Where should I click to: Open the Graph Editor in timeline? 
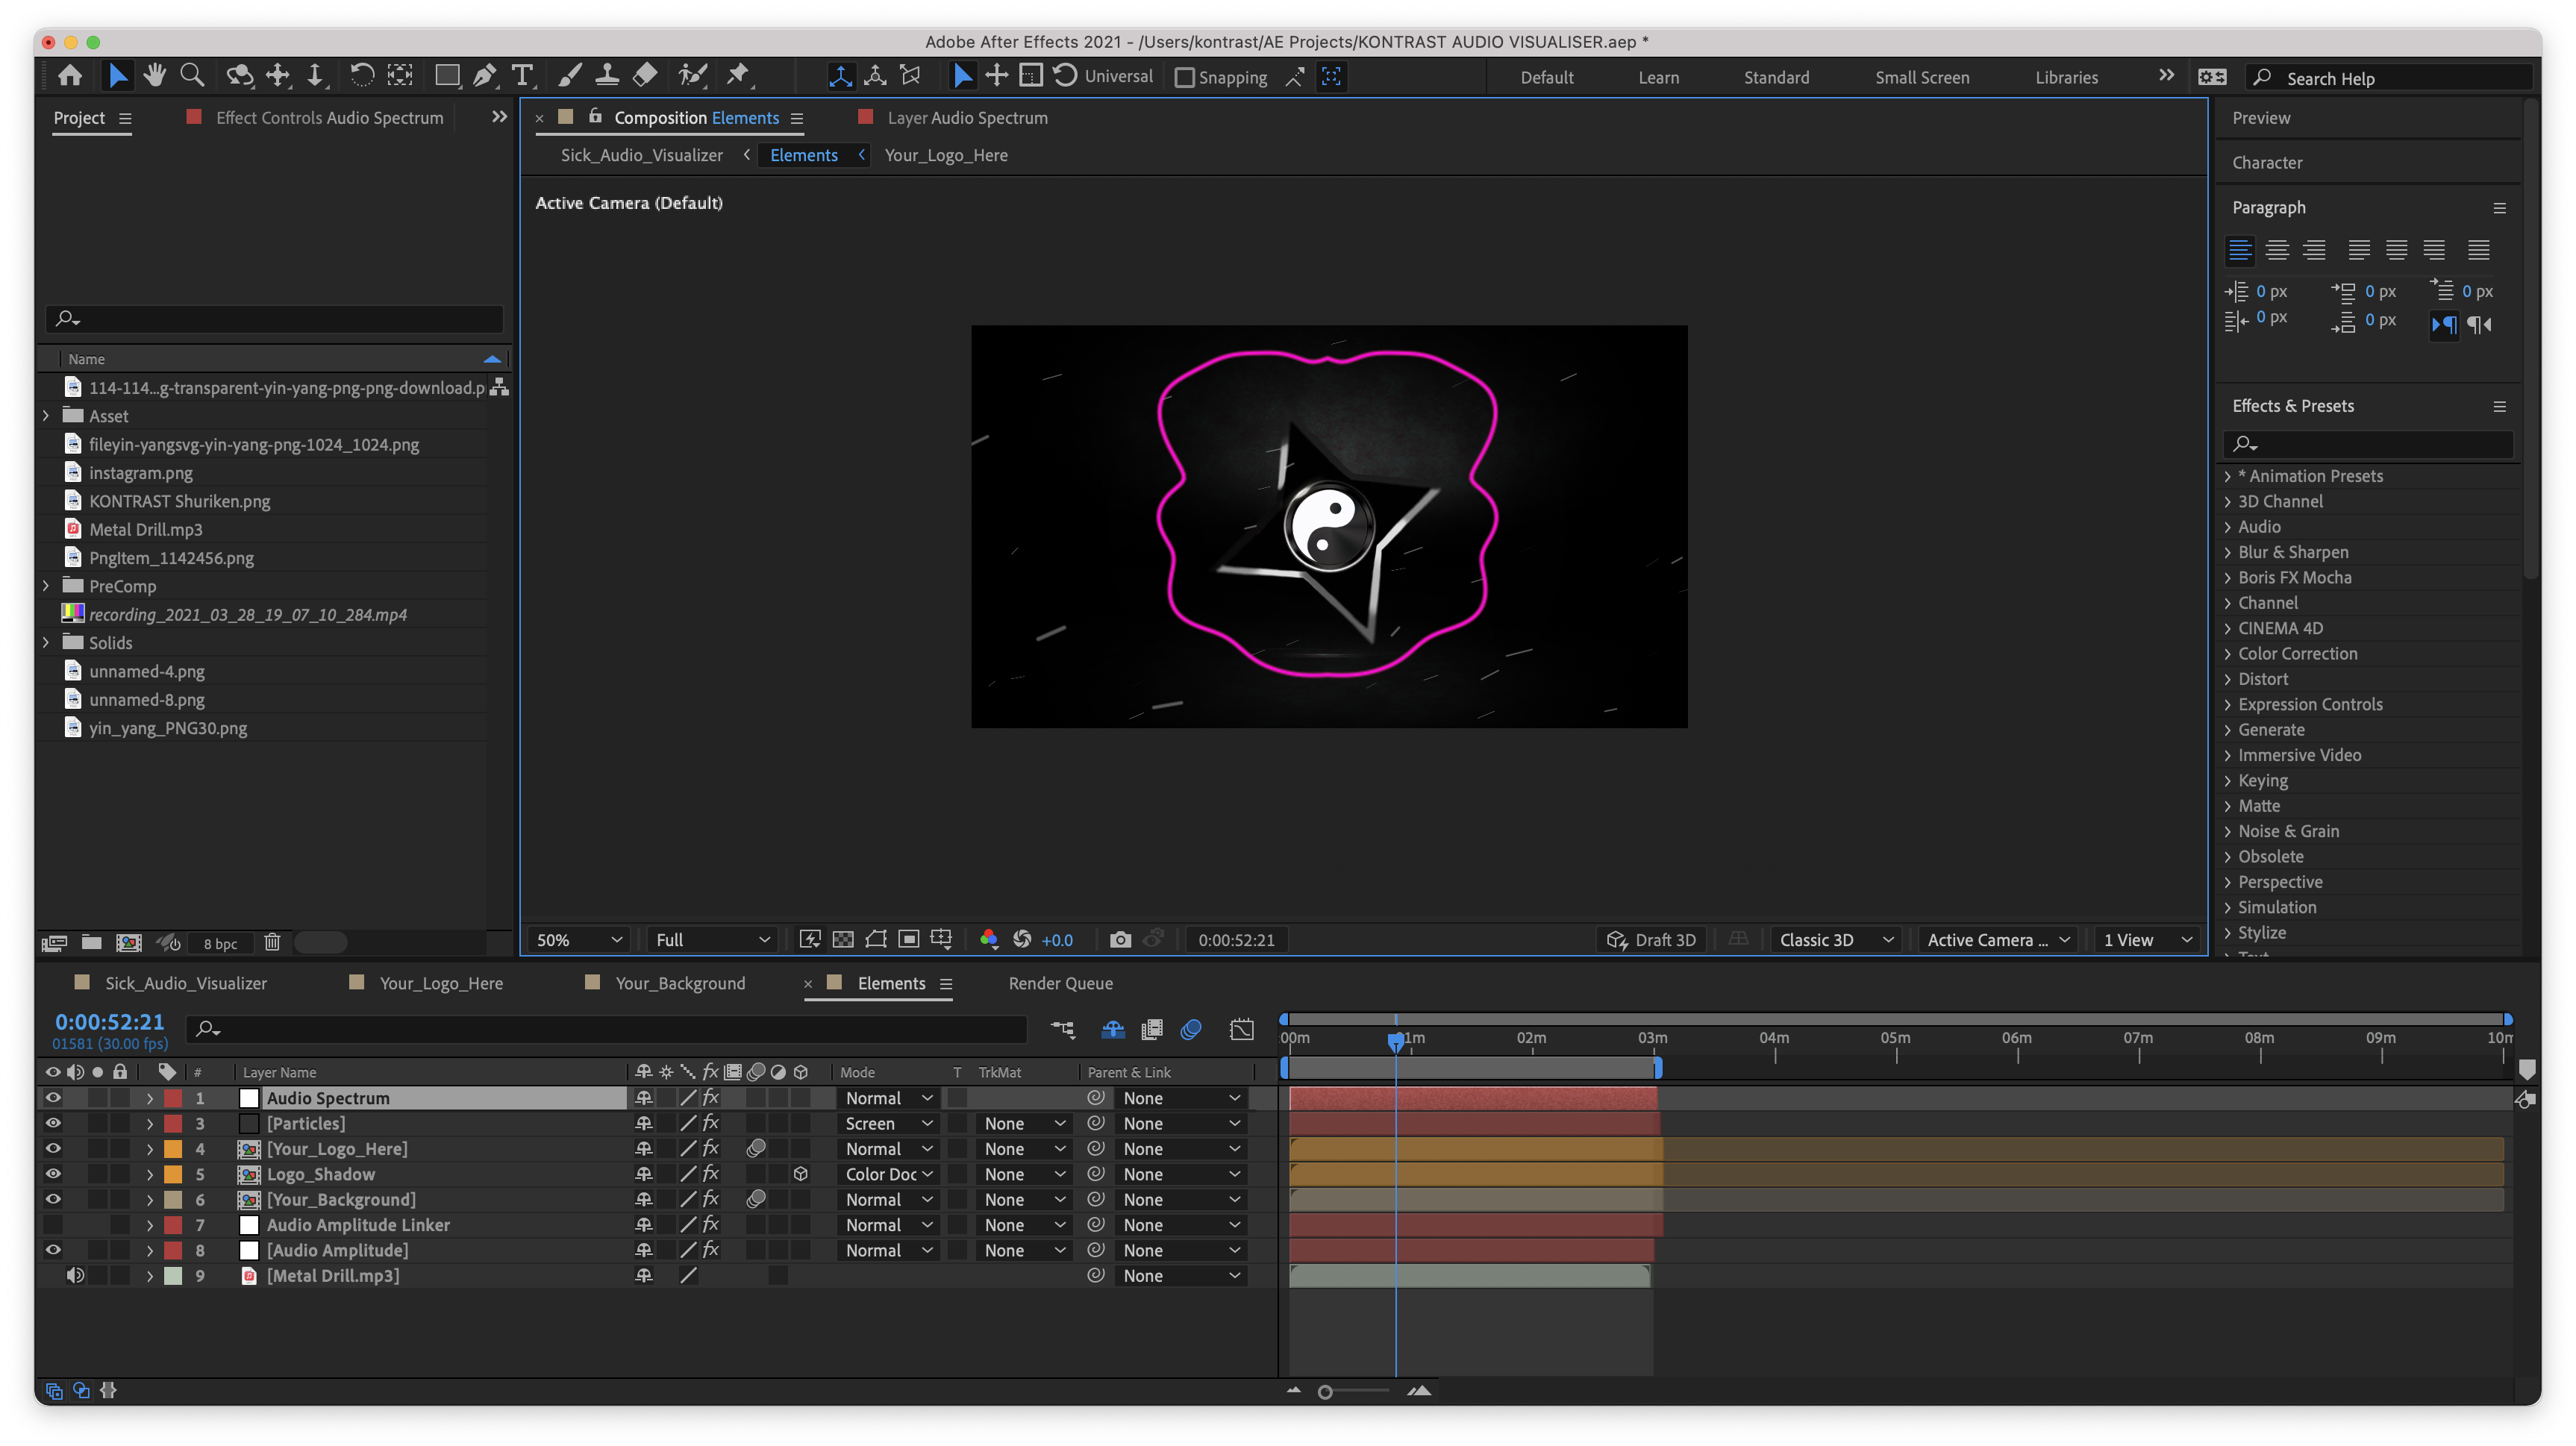pos(1241,1030)
